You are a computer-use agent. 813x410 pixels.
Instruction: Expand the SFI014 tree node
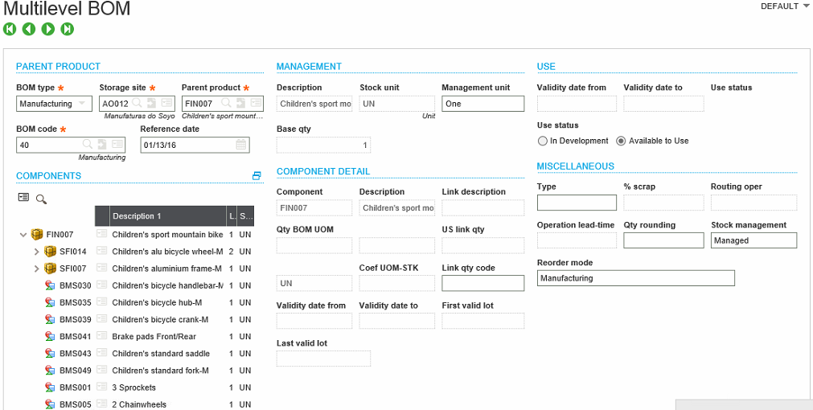(36, 252)
